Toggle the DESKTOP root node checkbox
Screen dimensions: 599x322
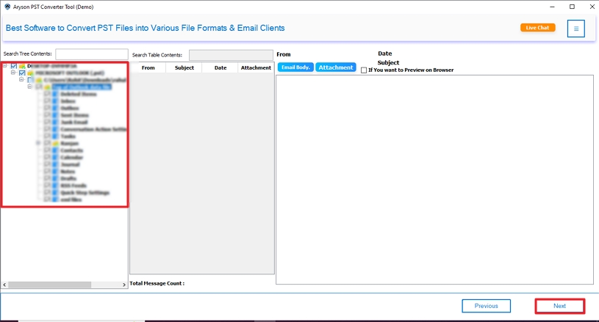click(x=14, y=66)
